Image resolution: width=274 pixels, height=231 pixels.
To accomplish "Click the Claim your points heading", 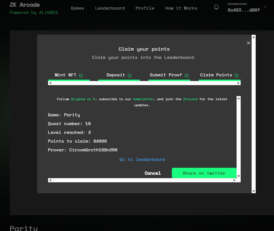I will point(144,49).
